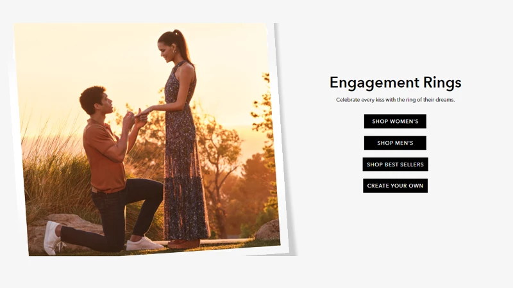Choose the Create Your Own button

395,186
